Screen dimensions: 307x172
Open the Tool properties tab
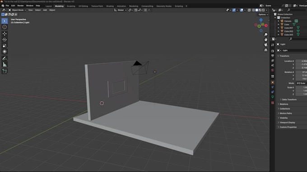tap(273, 45)
